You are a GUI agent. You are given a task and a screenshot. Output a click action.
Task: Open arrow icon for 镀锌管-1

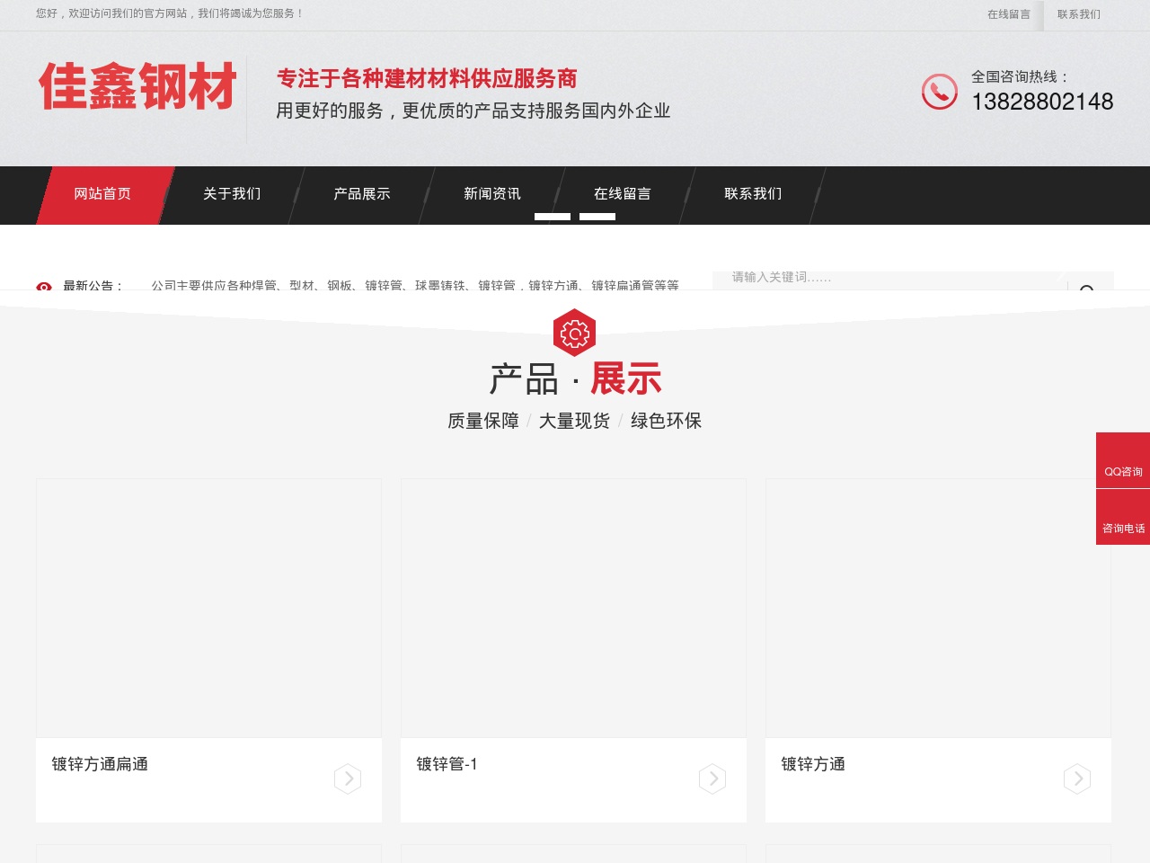[x=712, y=778]
